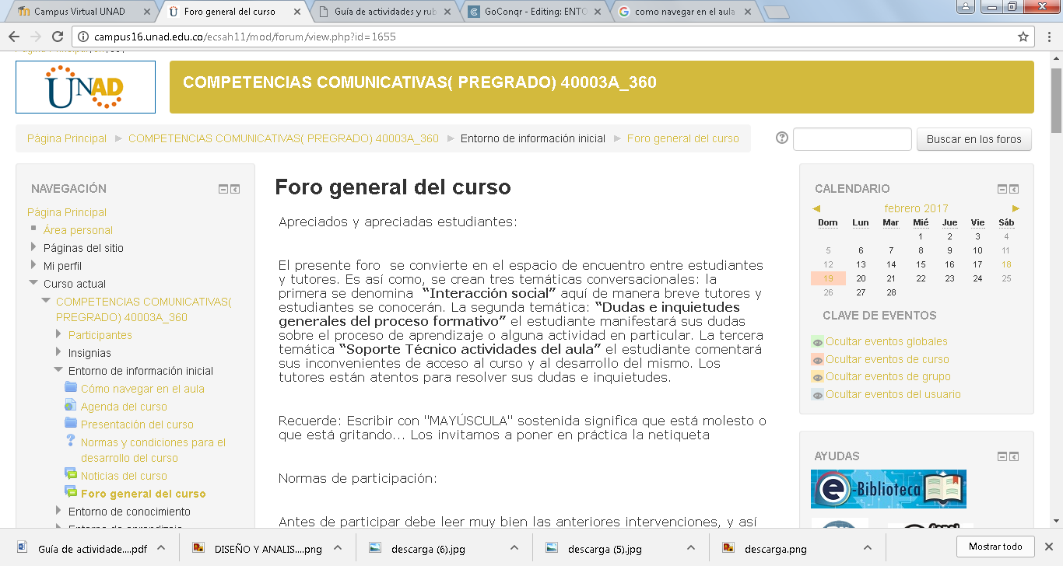Click the UNAD logo
Viewport: 1063px width, 566px height.
(x=86, y=87)
